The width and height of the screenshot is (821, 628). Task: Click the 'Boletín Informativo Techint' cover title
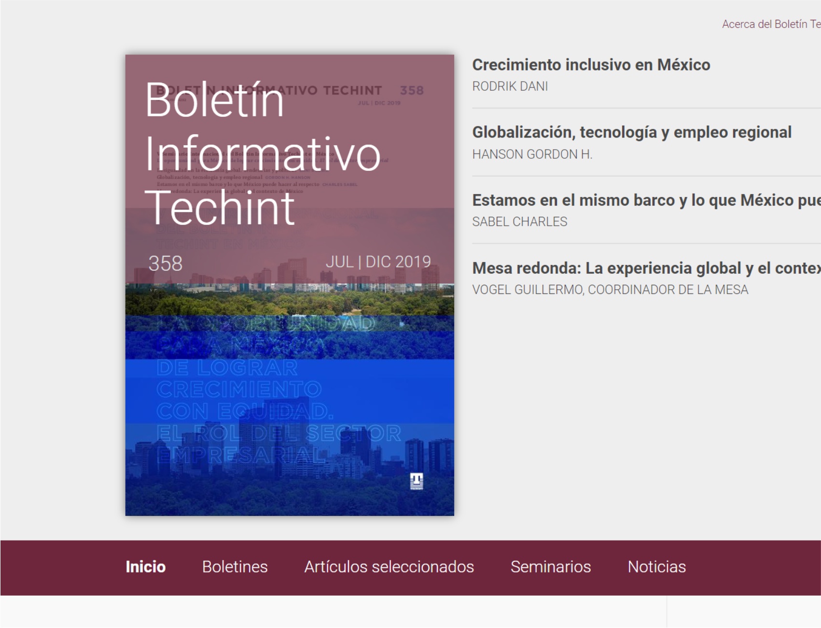click(263, 154)
